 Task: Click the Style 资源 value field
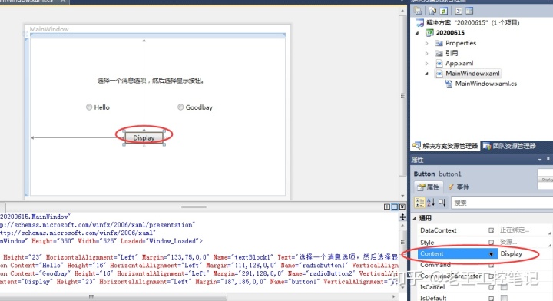525,242
